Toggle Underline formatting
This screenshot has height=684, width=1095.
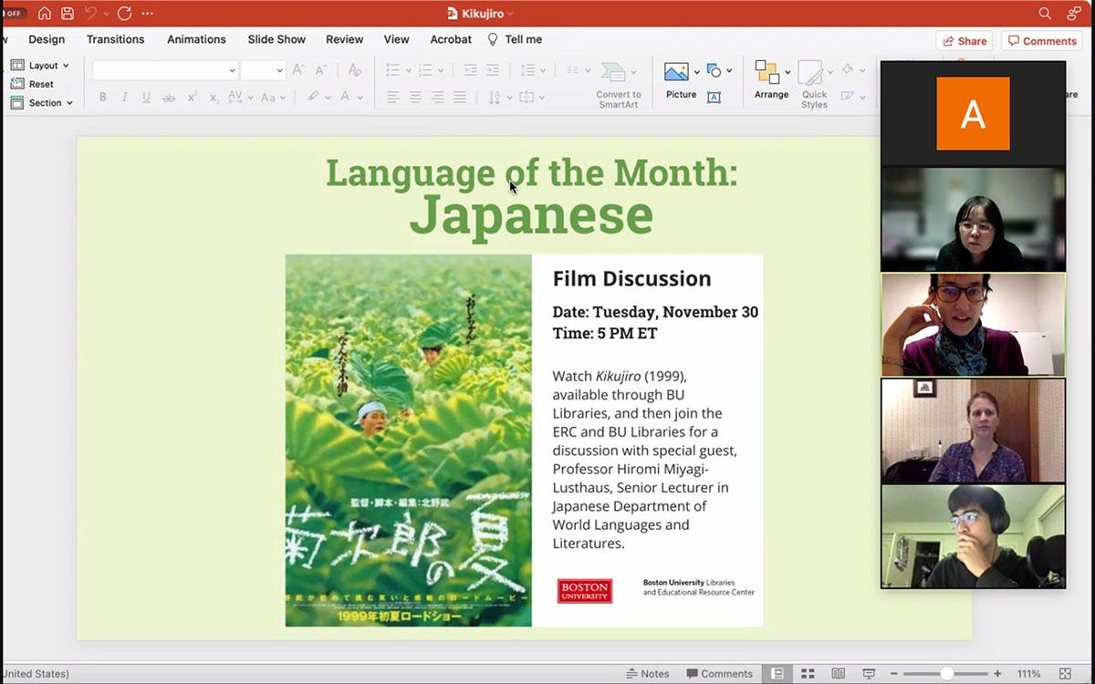click(146, 97)
